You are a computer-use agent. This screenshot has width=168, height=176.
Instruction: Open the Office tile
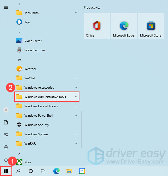[x=97, y=26]
